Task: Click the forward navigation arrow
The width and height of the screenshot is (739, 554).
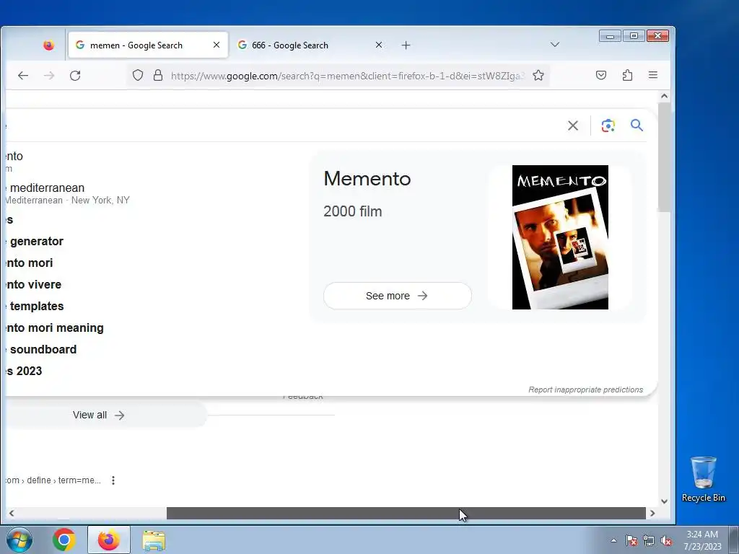Action: [x=49, y=75]
